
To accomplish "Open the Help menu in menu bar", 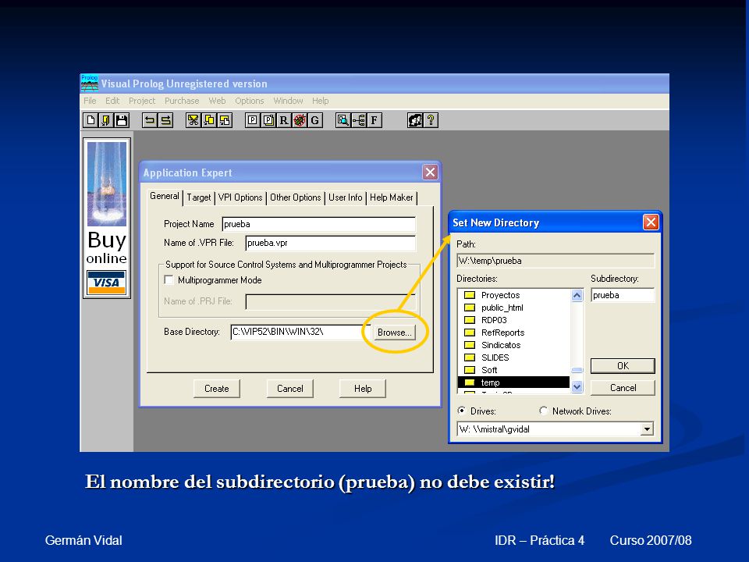I will click(x=320, y=101).
